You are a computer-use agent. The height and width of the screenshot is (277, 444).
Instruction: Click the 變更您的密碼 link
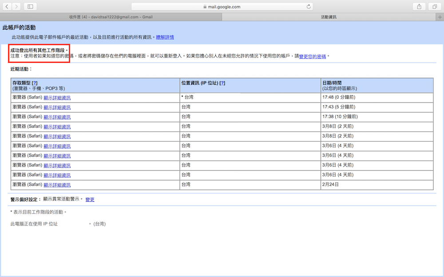pyautogui.click(x=313, y=56)
